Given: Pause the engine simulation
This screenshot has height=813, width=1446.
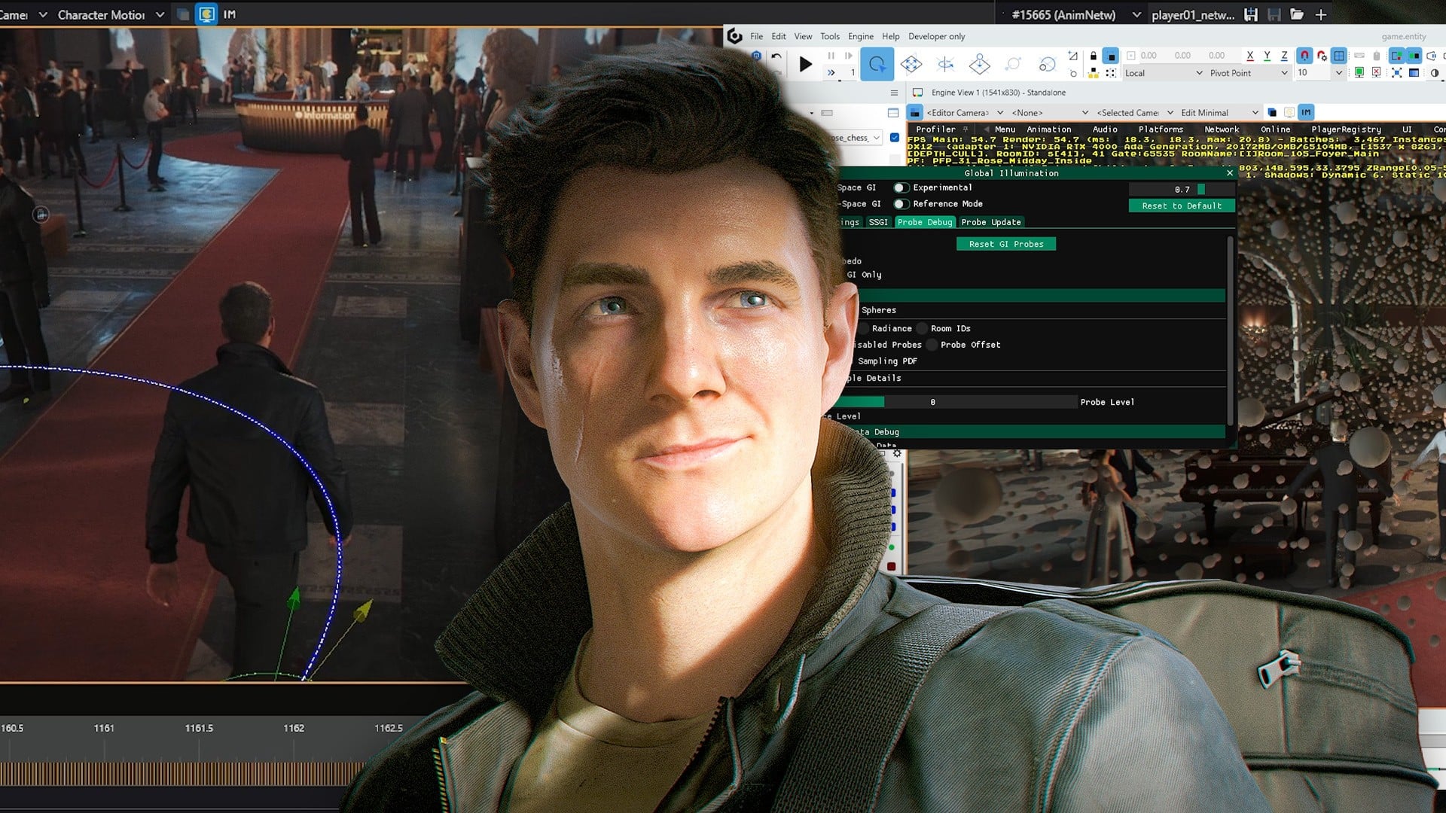Looking at the screenshot, I should pyautogui.click(x=831, y=56).
